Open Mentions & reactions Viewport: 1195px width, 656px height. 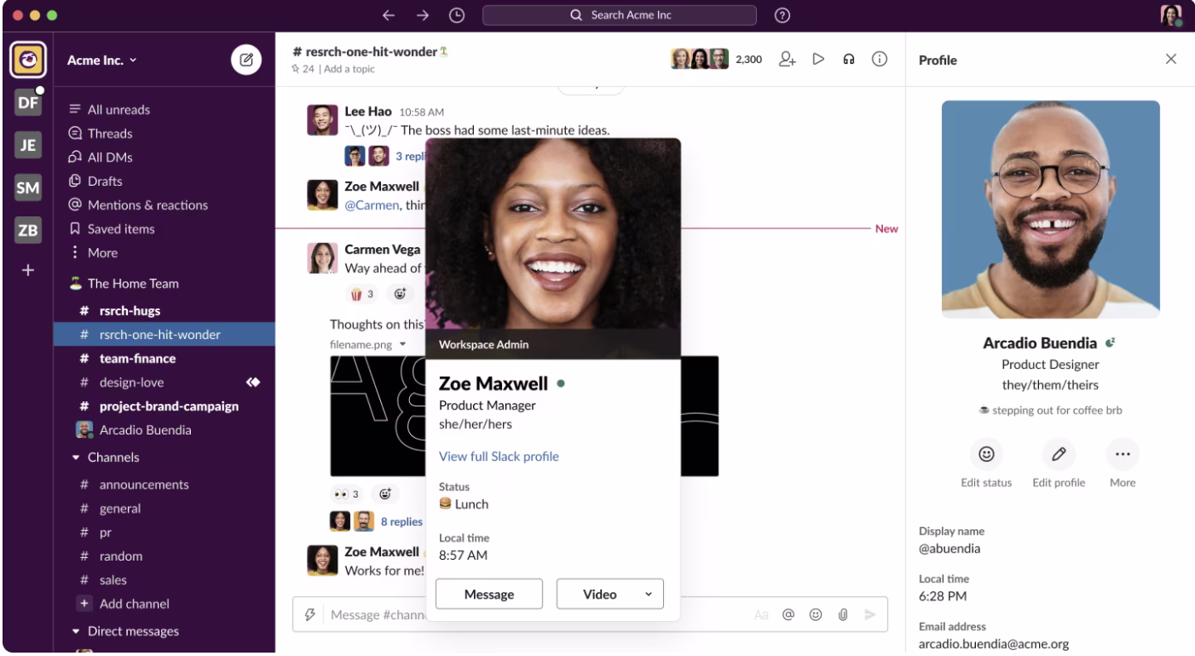138,205
